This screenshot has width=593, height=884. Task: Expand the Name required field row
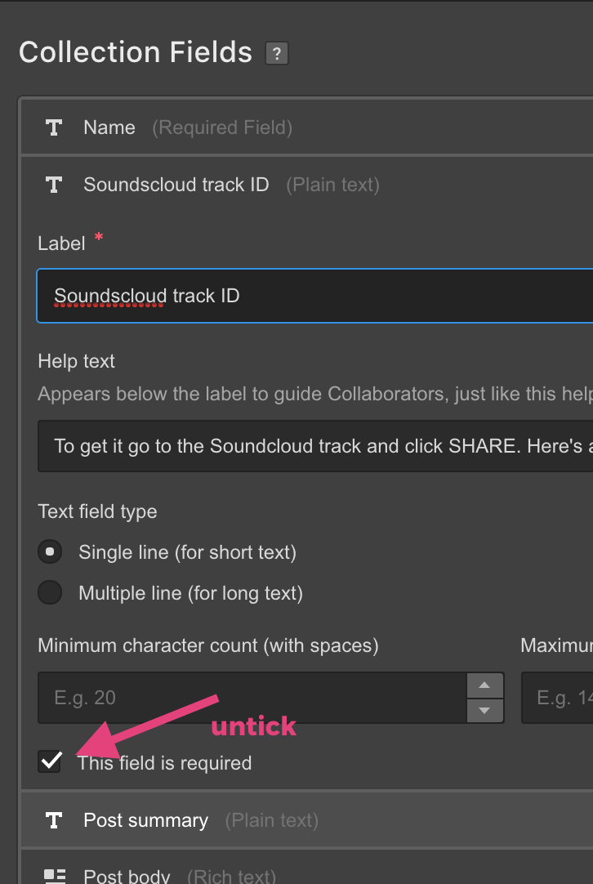(307, 127)
